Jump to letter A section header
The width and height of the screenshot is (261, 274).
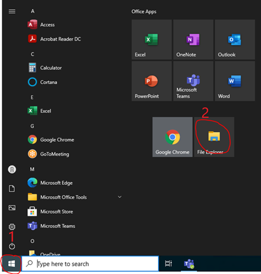(32, 11)
